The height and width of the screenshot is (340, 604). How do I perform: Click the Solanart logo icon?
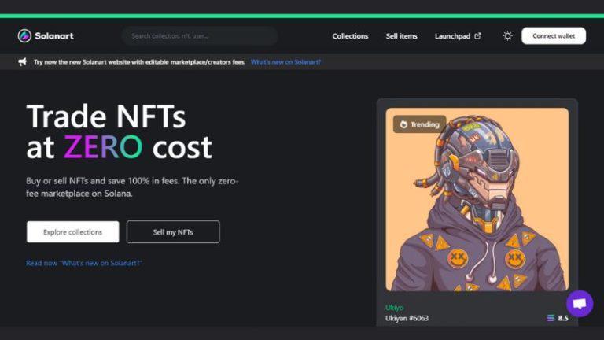[24, 36]
